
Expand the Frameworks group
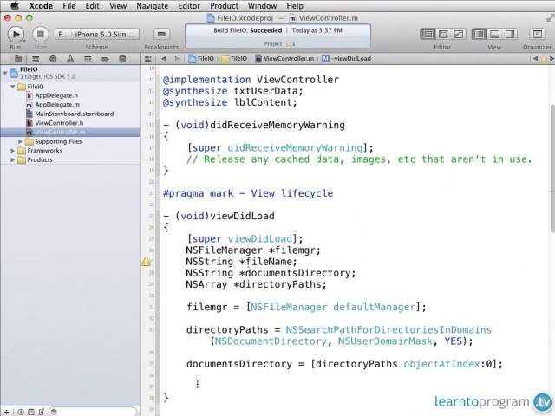13,151
